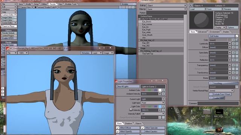Click the white Ambient Color swatch
The height and width of the screenshot is (135, 241).
point(160,90)
